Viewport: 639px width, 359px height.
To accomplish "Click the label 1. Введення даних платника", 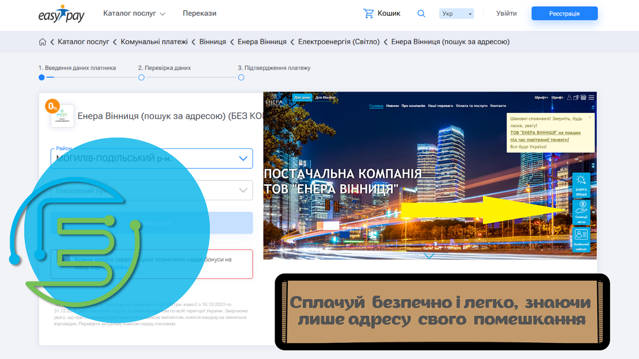I will 77,68.
